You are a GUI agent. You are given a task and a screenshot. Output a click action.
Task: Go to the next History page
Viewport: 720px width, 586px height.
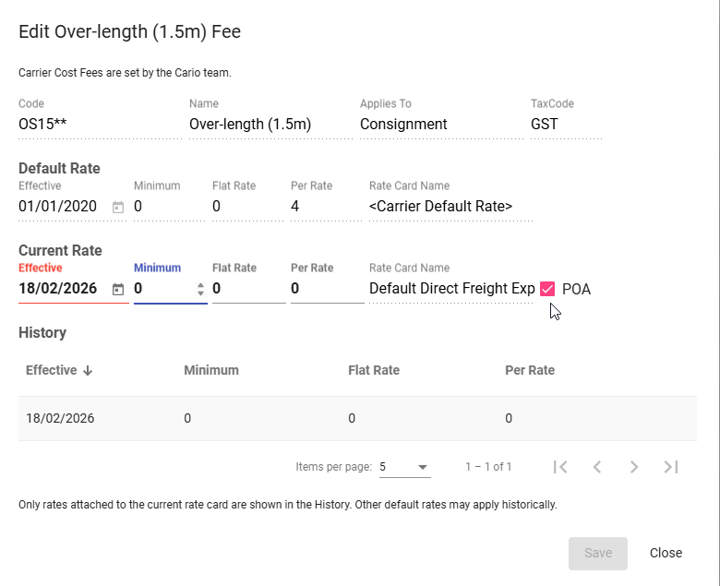(634, 467)
